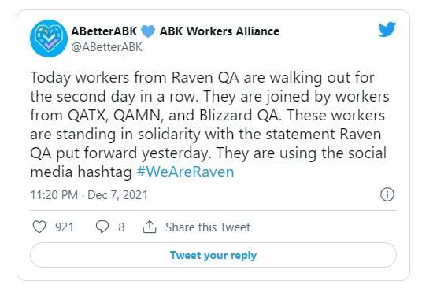Click the 8 replies count
The width and height of the screenshot is (422, 299).
point(121,227)
